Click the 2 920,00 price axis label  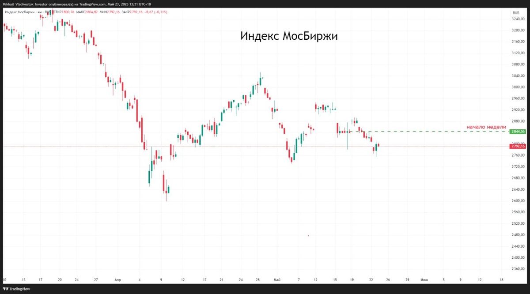518,109
